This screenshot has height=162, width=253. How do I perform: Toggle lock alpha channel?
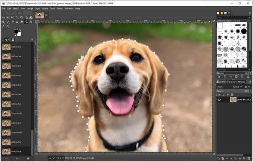232,95
